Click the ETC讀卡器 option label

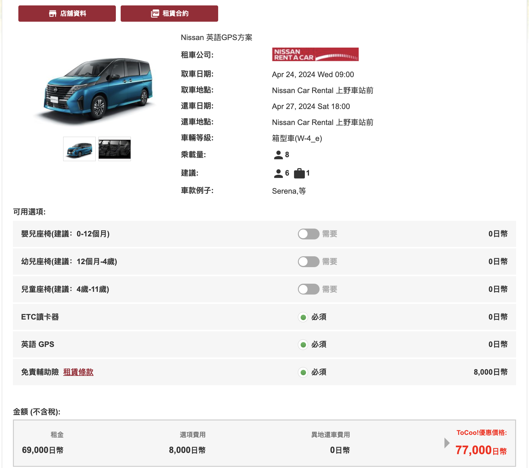[x=40, y=317]
